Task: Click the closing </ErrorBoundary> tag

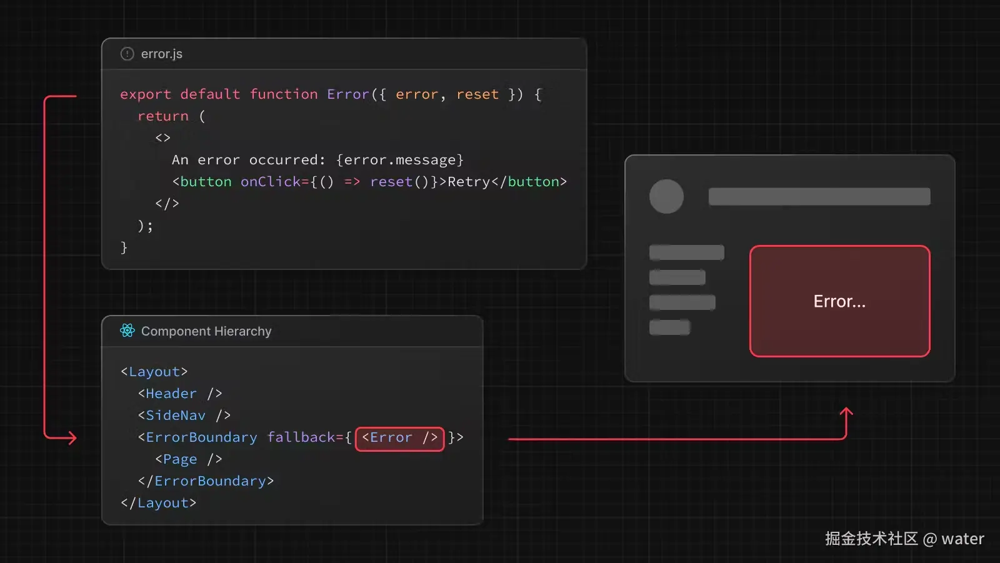Action: (206, 481)
